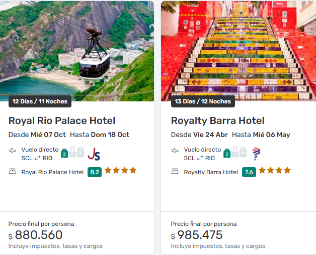
Task: Click airplane icon on Royal Rio Palace card
Action: coord(13,151)
